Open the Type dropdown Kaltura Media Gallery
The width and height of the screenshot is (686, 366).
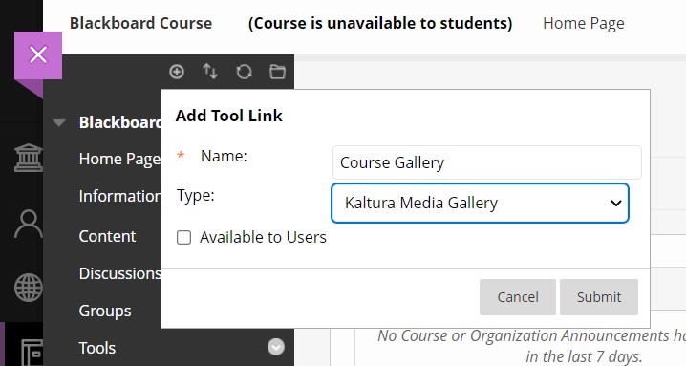click(480, 204)
